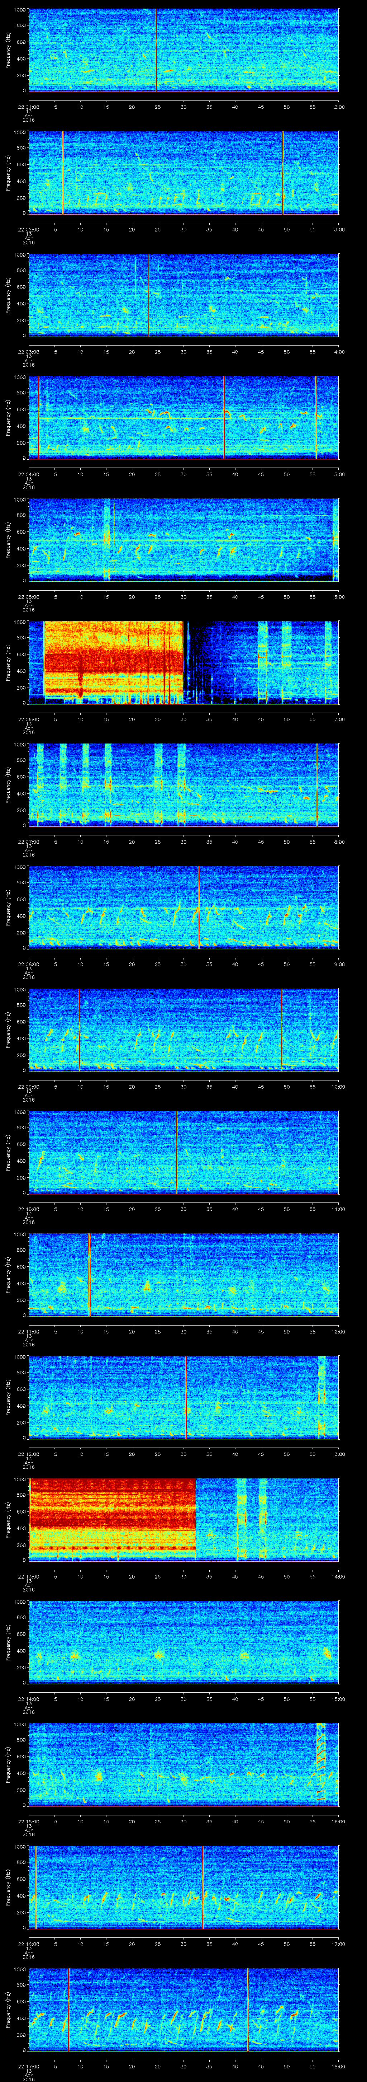
Task: Select the red broadband noise block in the 22:13:00 spectrogram
Action: (x=112, y=1519)
